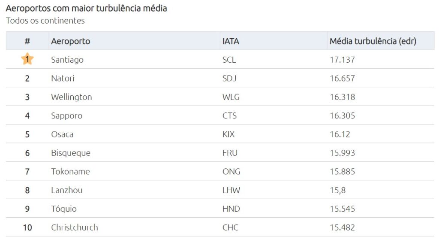Click the Sapporo airport name
The image size is (439, 246).
click(66, 116)
